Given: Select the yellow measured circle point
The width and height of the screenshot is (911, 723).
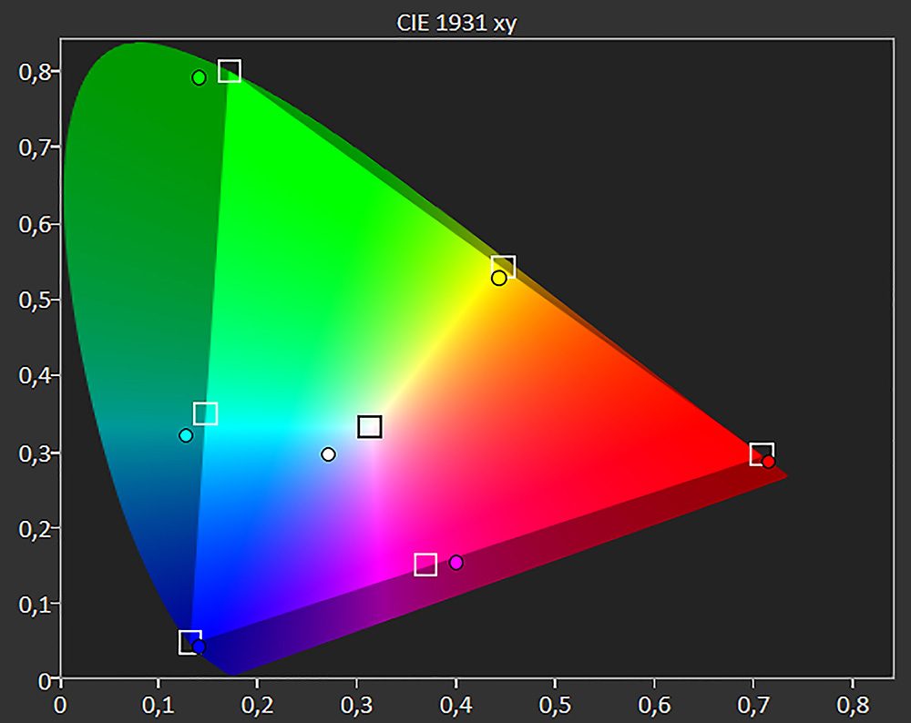Looking at the screenshot, I should [498, 278].
